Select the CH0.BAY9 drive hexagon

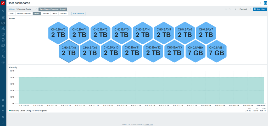point(90,51)
